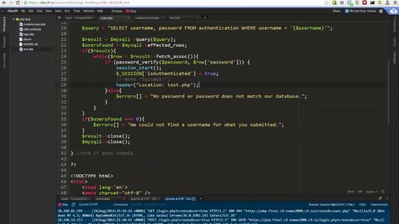
Task: Close the login.php editor tab
Action: pos(128,18)
